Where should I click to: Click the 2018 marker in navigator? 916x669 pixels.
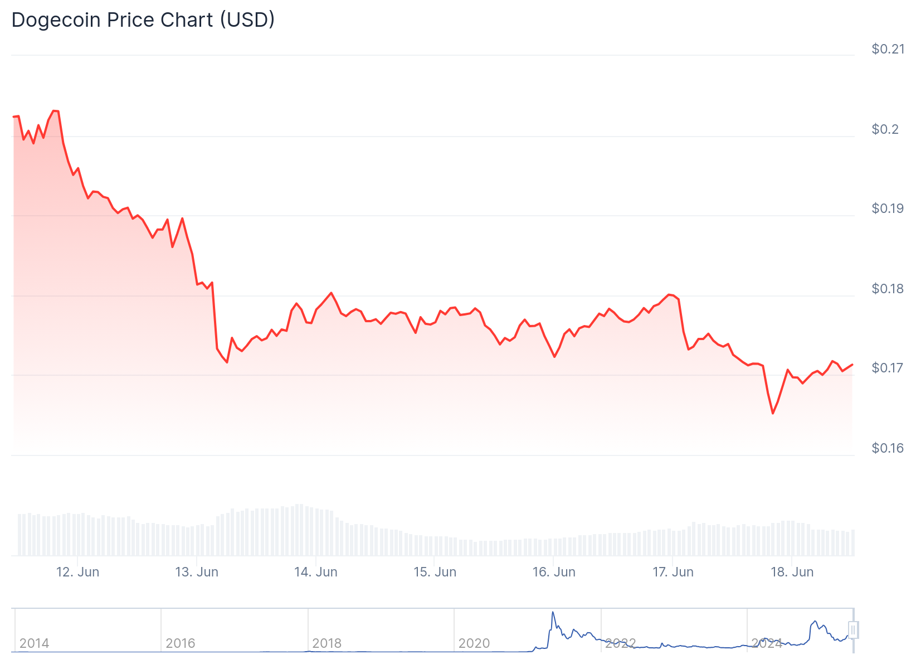tap(327, 643)
